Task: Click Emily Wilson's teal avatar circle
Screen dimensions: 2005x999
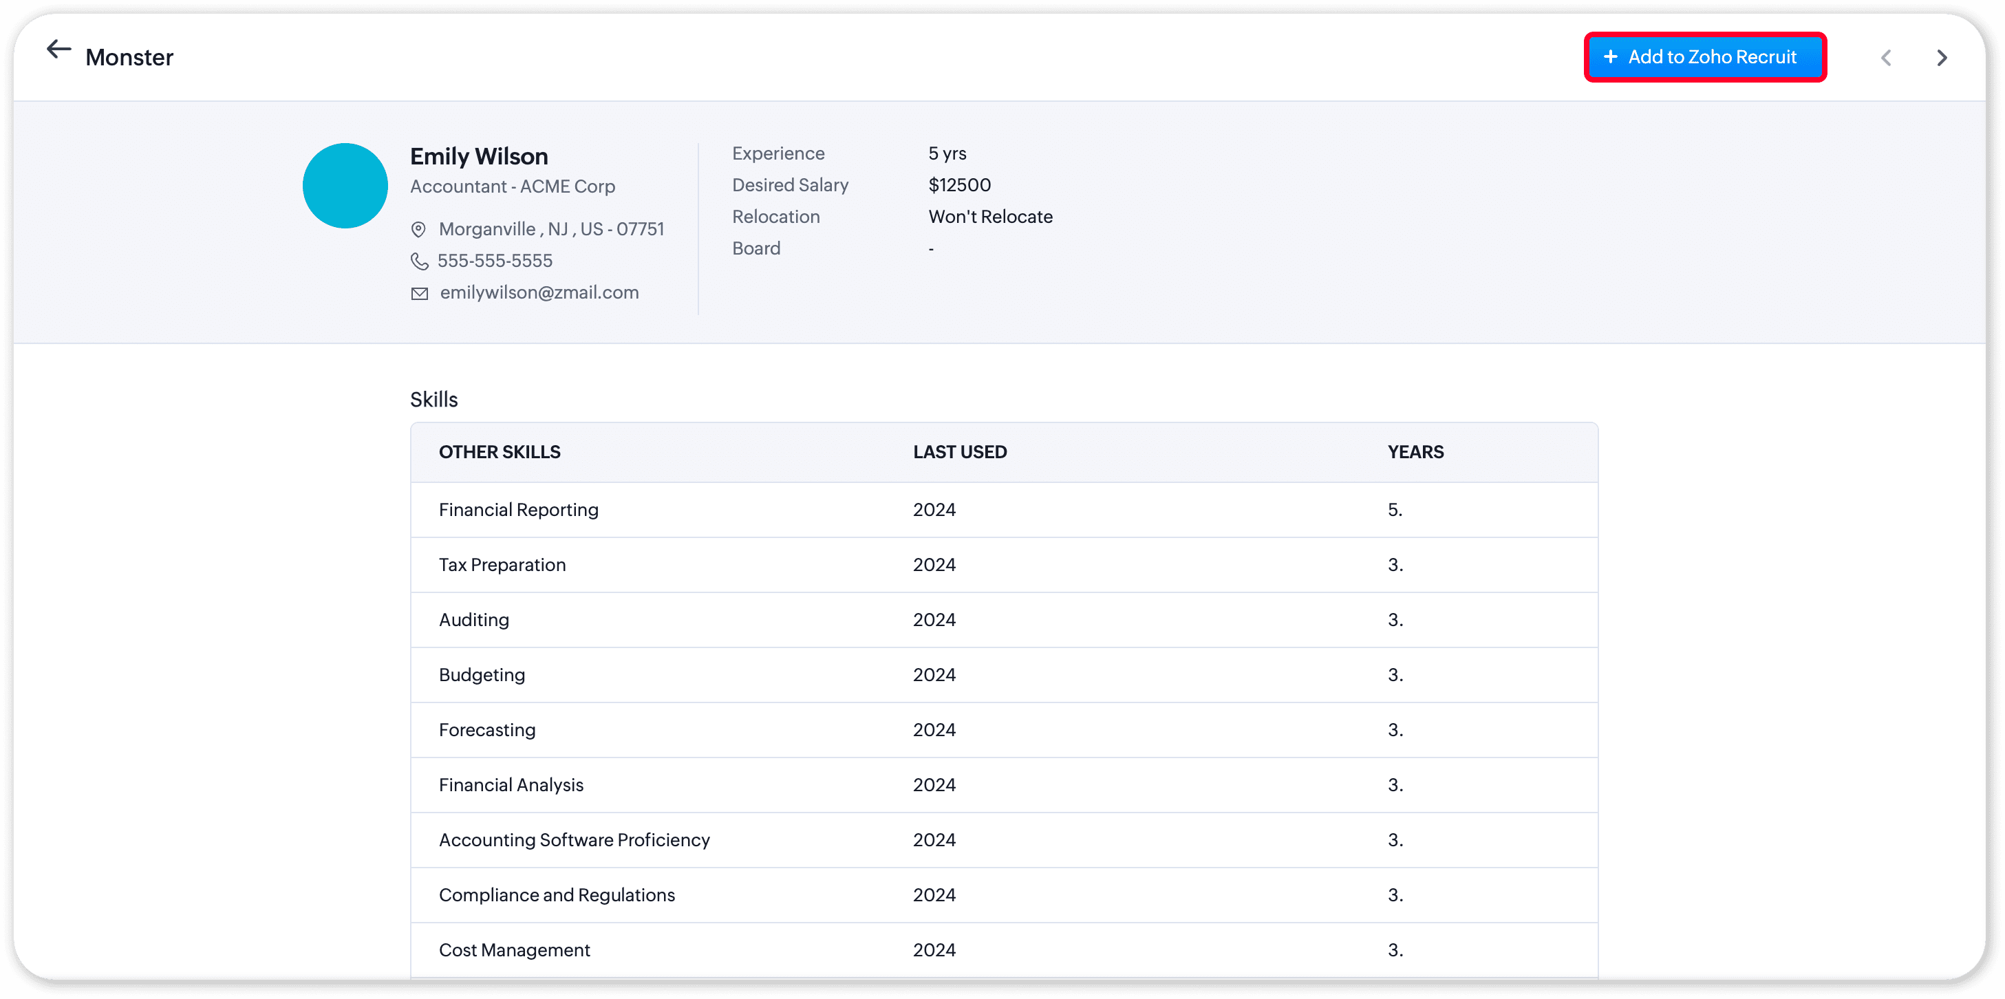Action: (x=345, y=185)
